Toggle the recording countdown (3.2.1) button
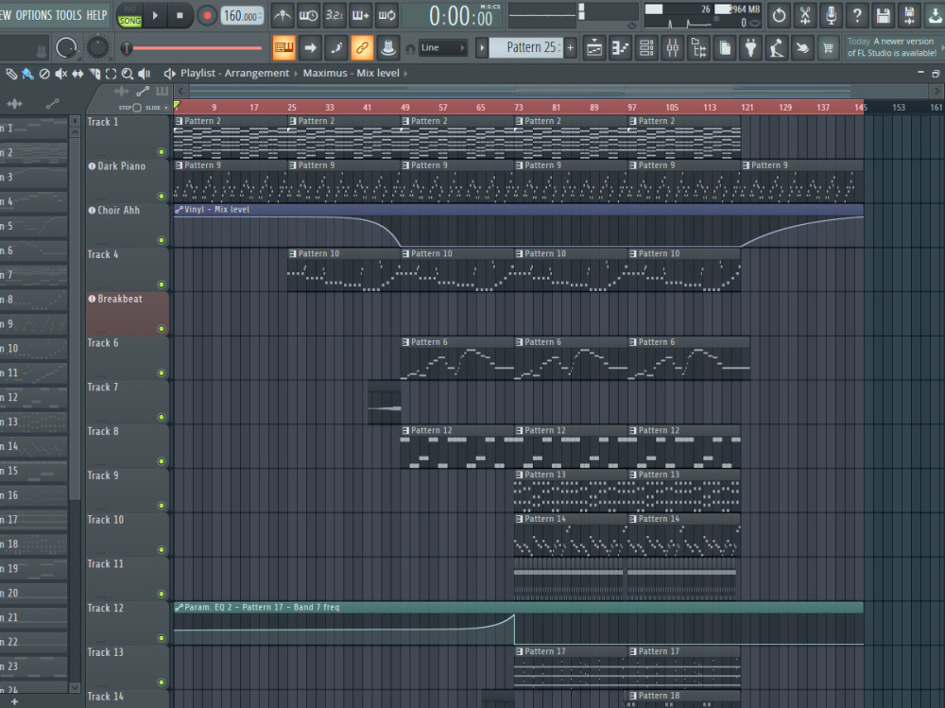 coord(334,15)
